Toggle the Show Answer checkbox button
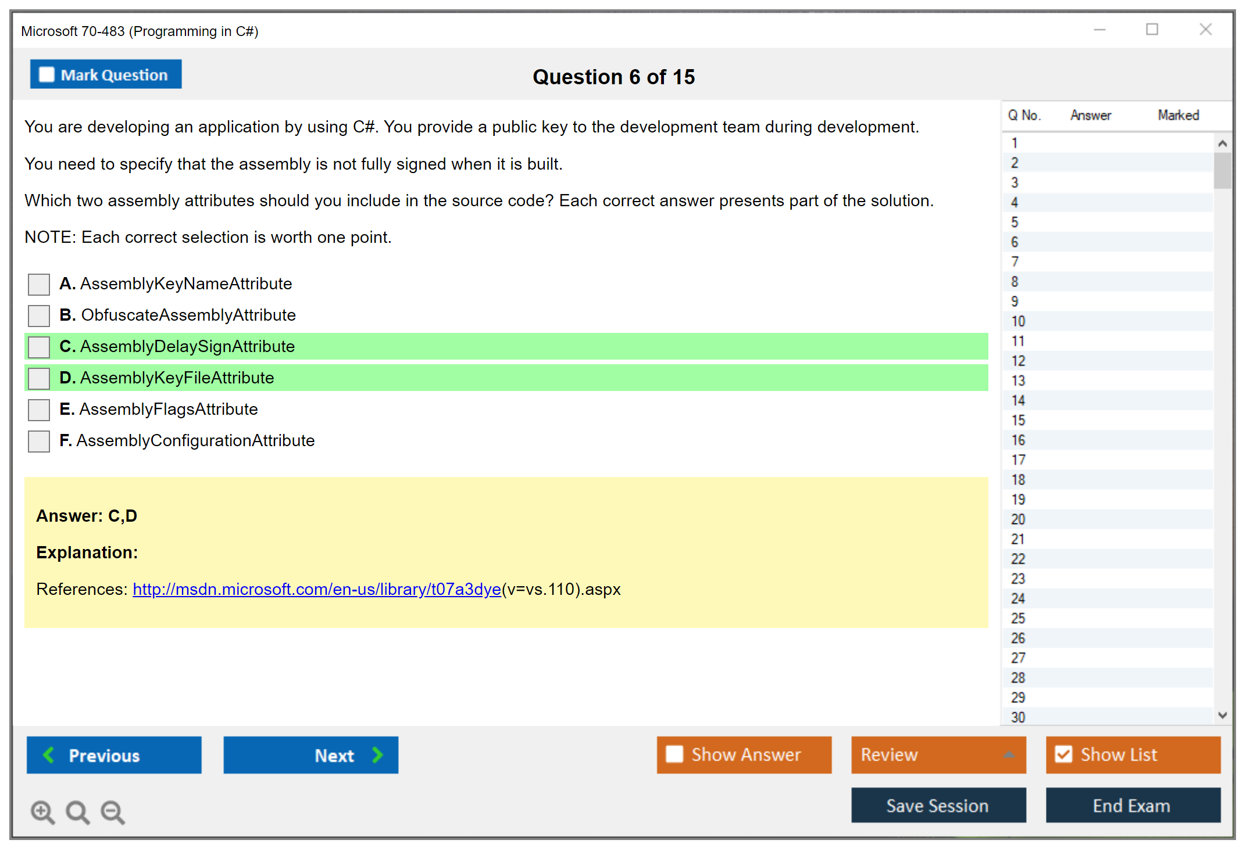The image size is (1250, 854). [674, 754]
